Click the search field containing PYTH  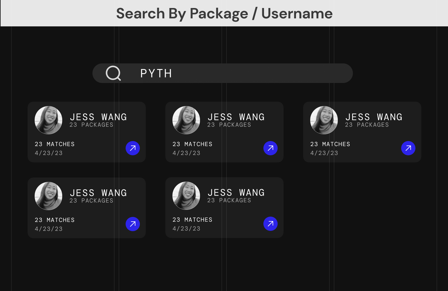click(x=237, y=73)
